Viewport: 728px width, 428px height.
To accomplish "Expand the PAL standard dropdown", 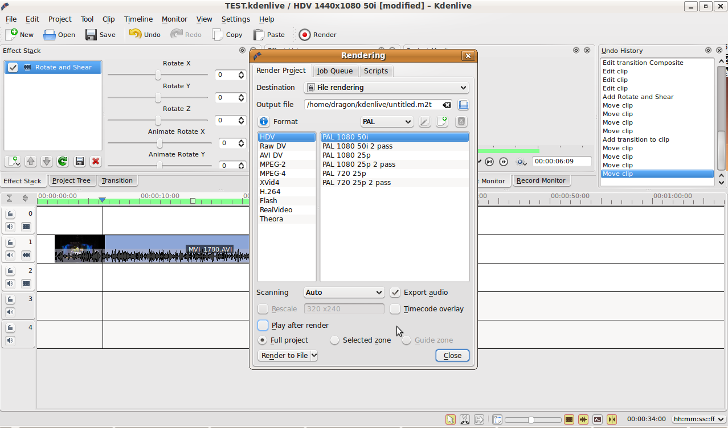I will (x=387, y=122).
